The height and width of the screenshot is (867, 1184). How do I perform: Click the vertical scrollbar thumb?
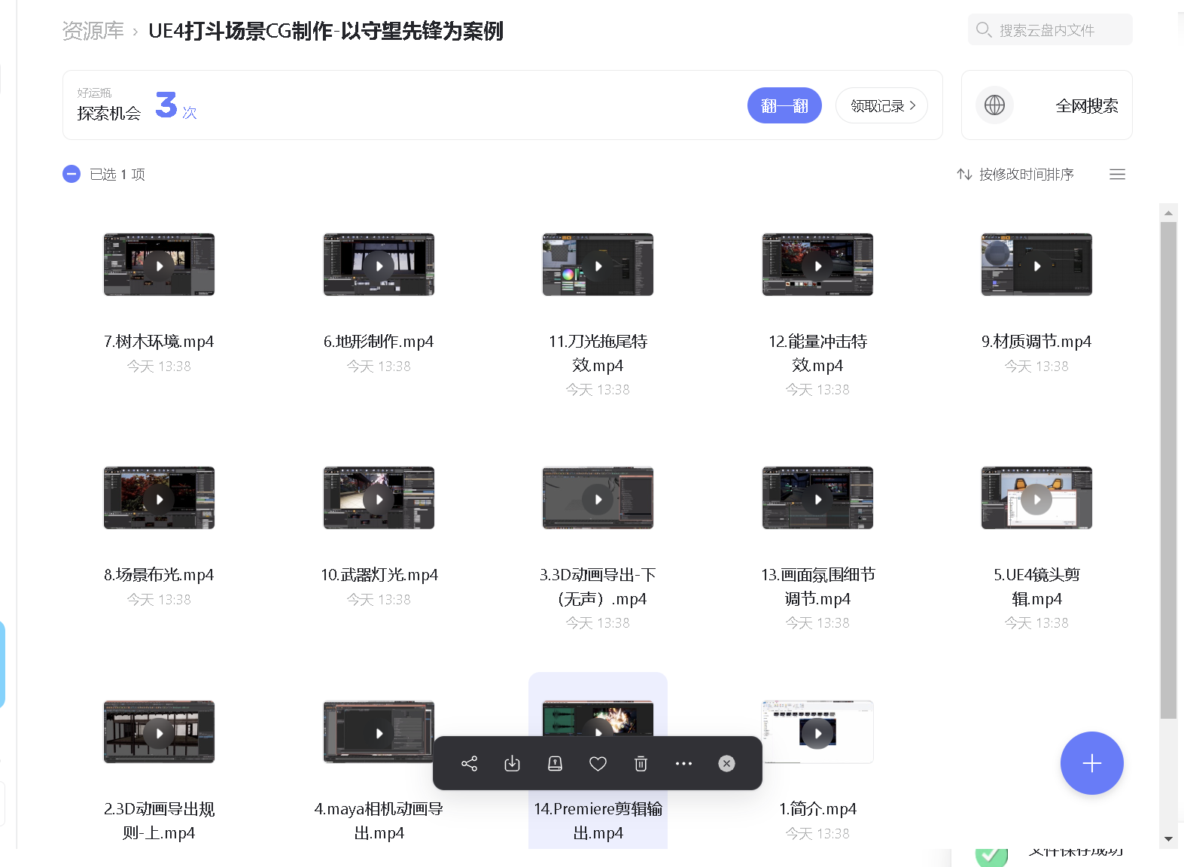point(1168,467)
